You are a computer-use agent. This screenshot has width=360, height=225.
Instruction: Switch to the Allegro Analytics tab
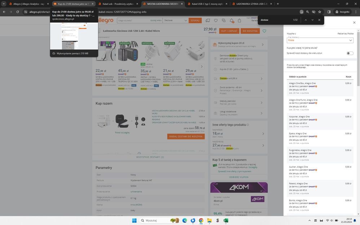pos(29,4)
